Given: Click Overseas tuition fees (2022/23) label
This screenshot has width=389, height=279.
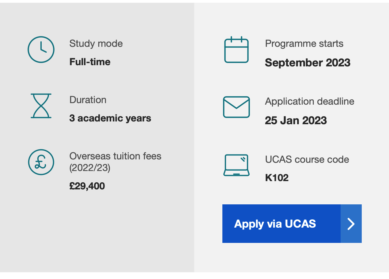Looking at the screenshot, I should coord(115,162).
